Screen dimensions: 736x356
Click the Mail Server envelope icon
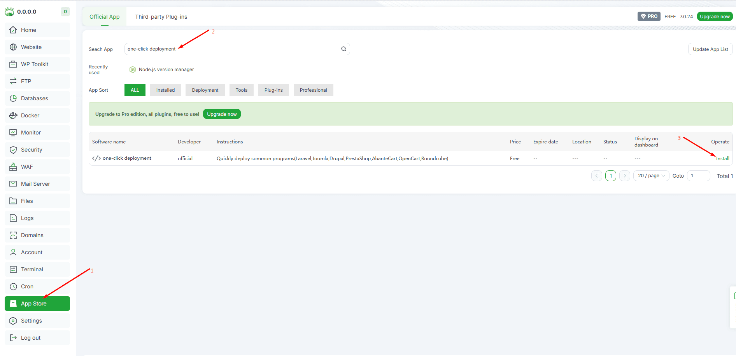[13, 184]
